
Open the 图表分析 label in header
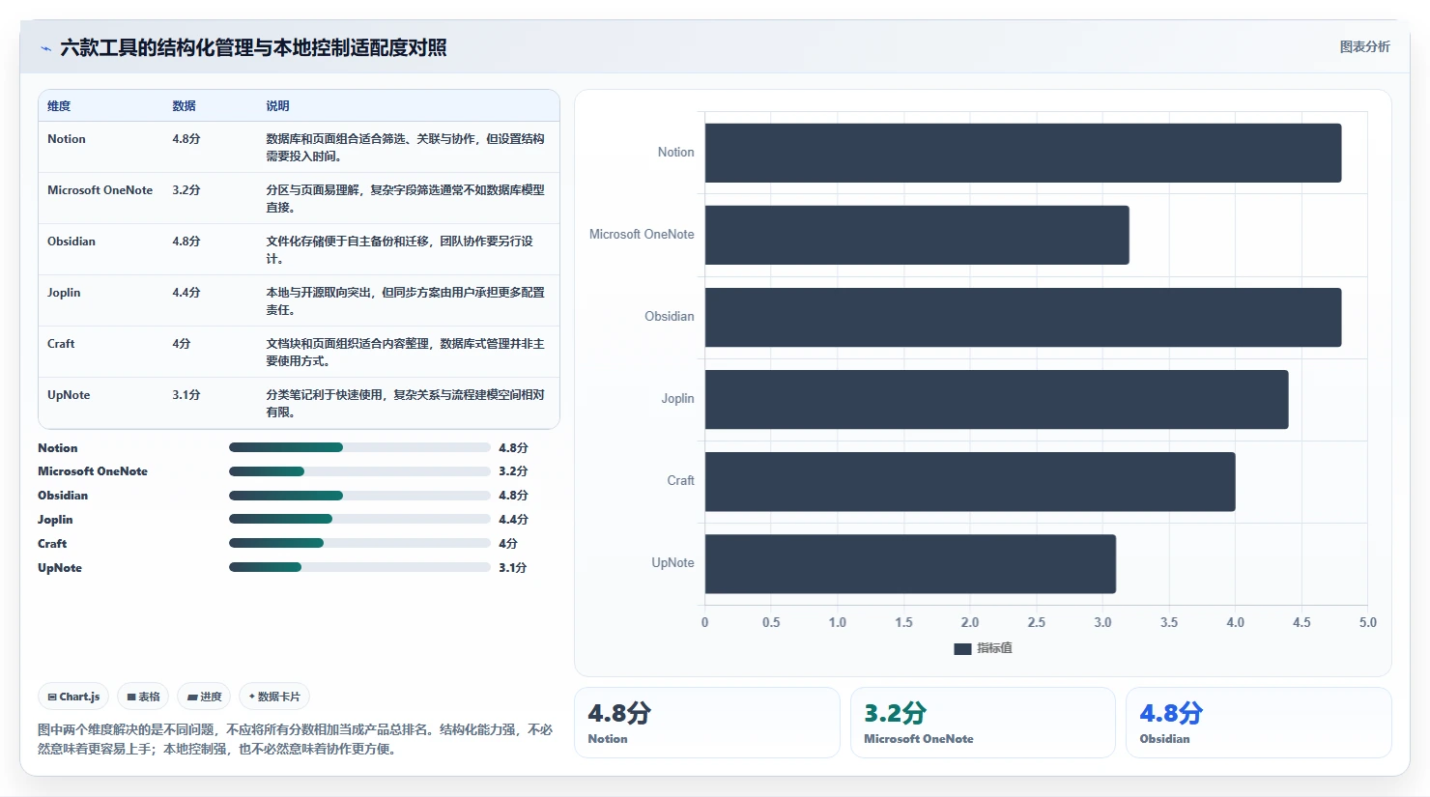click(1364, 46)
